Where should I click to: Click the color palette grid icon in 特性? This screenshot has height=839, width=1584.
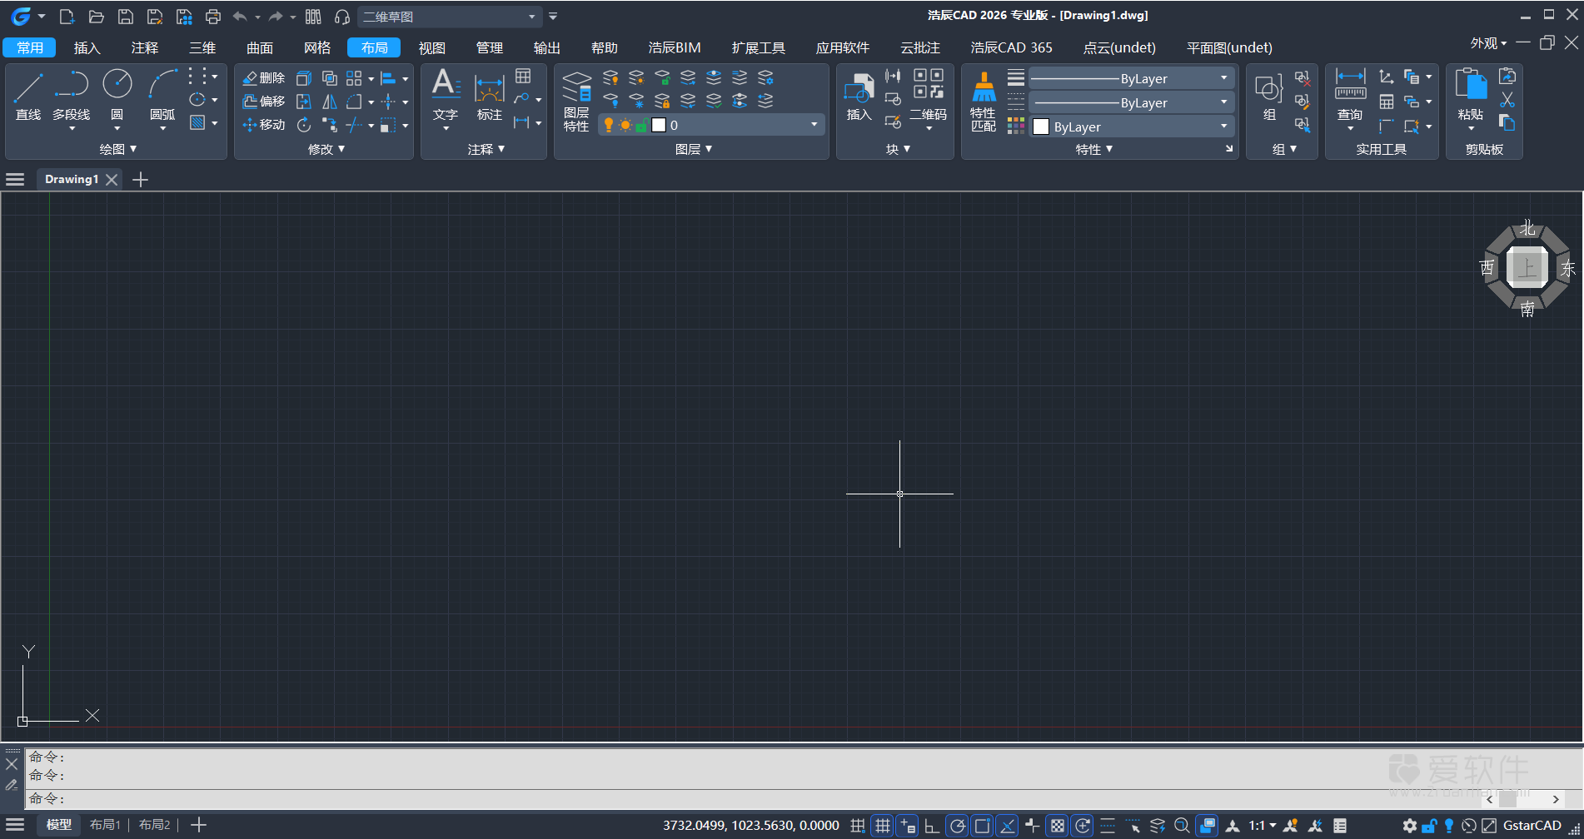(x=1016, y=126)
